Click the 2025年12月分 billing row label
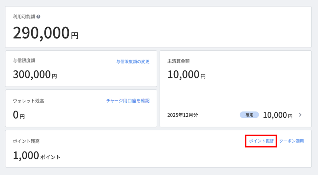This screenshot has width=318, height=175. [183, 115]
